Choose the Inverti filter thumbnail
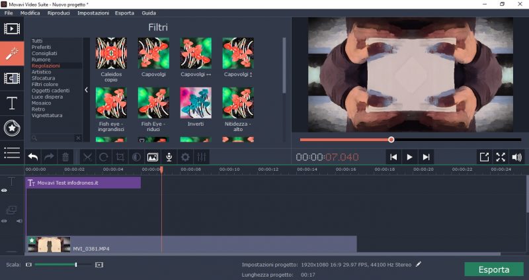Image resolution: width=529 pixels, height=280 pixels. pos(196,103)
